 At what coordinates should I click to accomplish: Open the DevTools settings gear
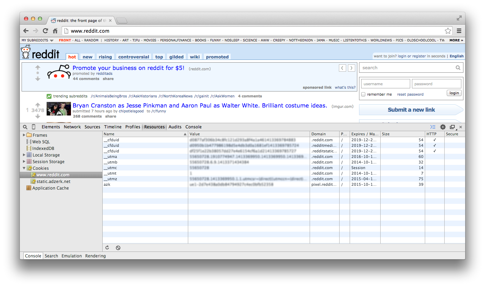[x=443, y=127]
